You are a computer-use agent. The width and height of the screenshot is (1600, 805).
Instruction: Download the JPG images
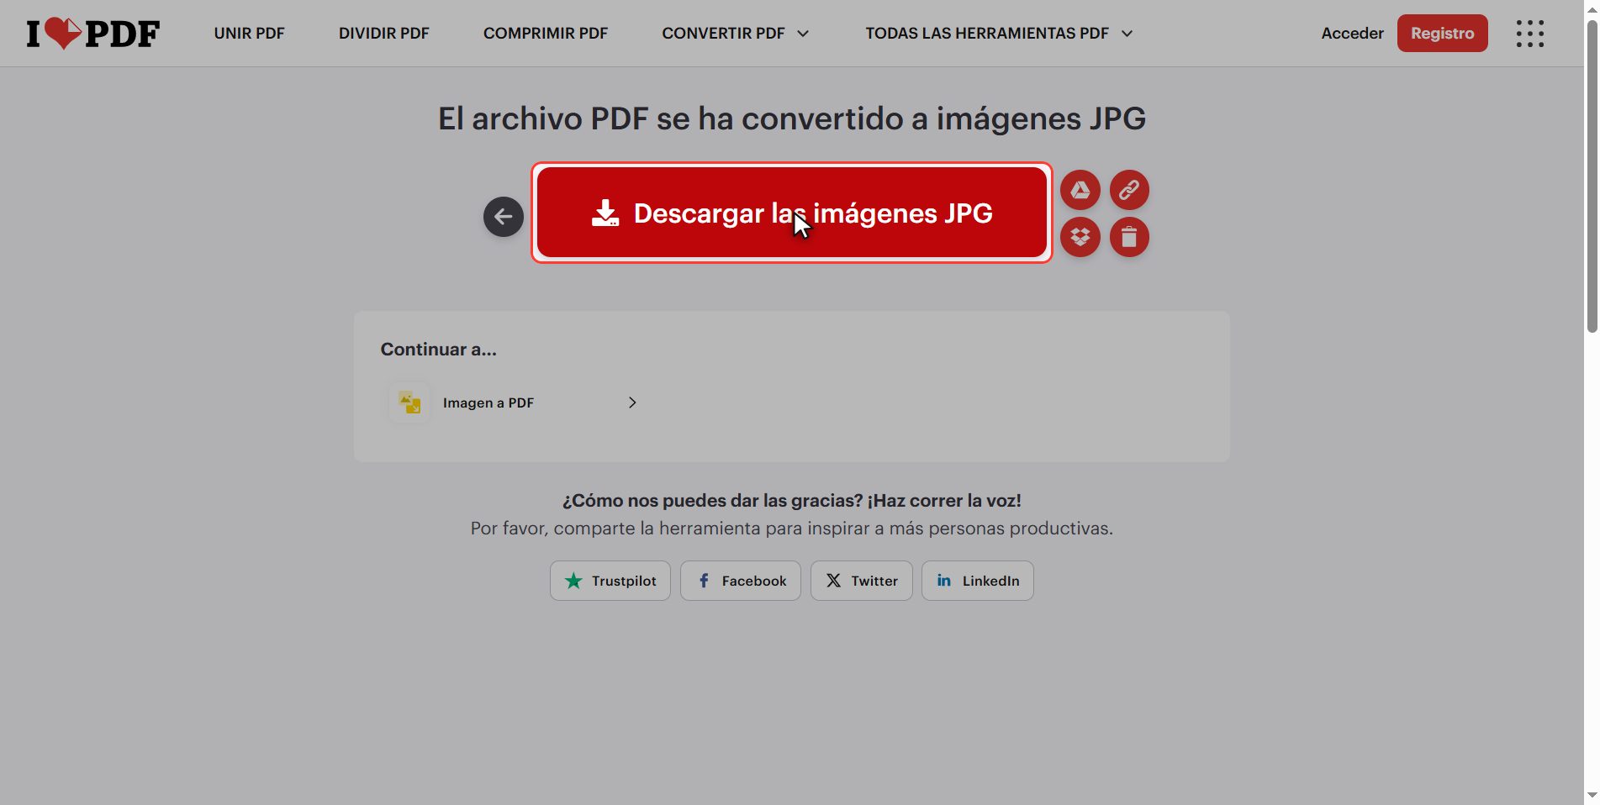click(792, 213)
